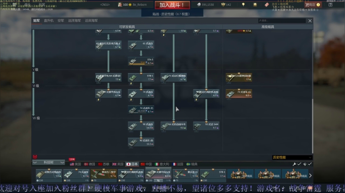Viewport: 345px width, 193px height.
Task: Select the 日本 Japan nation tab
Action: (132, 164)
